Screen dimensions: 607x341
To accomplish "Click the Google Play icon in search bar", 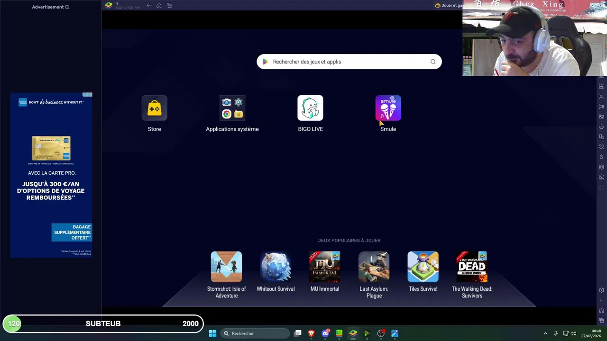I will [x=265, y=62].
